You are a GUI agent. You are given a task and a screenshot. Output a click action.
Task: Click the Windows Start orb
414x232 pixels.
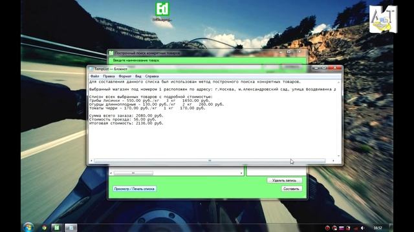[28, 227]
